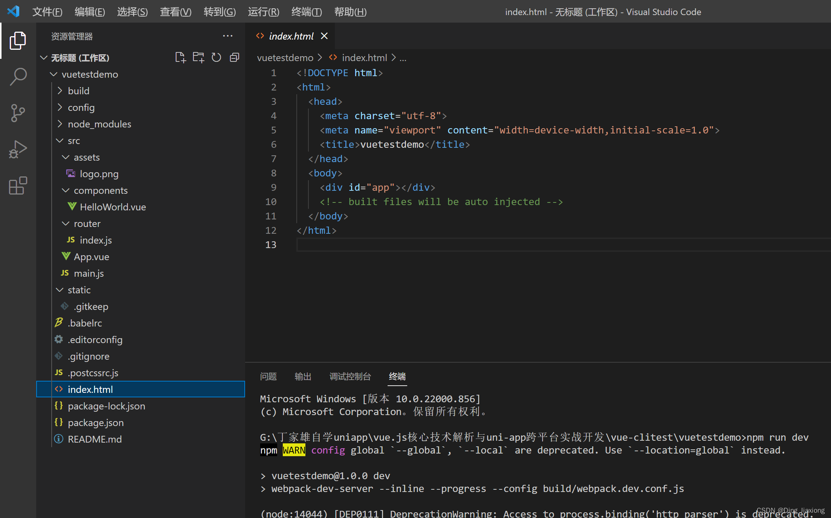The width and height of the screenshot is (831, 518).
Task: Open Source Control view icon
Action: (18, 113)
